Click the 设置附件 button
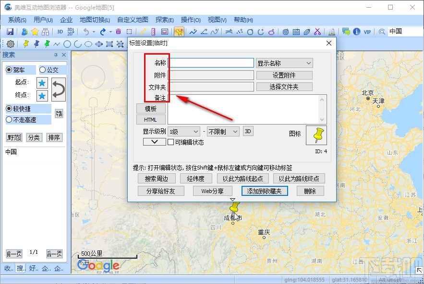Screen dimensions: 424x284 pos(284,75)
